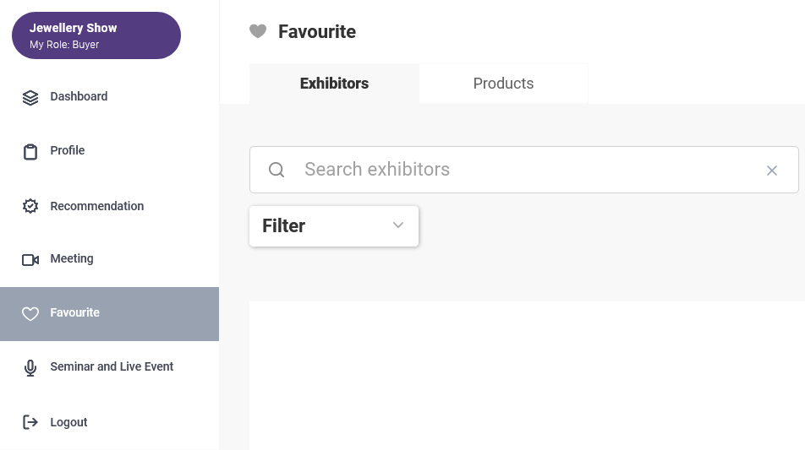Click the Favourite heart icon in sidebar
This screenshot has width=805, height=450.
coord(30,313)
